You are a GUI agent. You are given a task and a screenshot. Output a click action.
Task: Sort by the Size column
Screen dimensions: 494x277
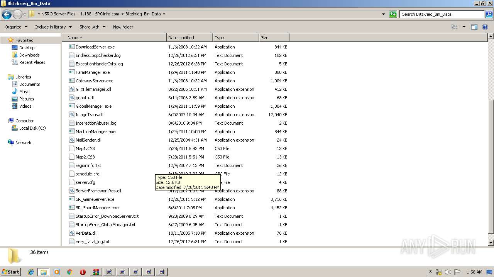[x=274, y=38]
